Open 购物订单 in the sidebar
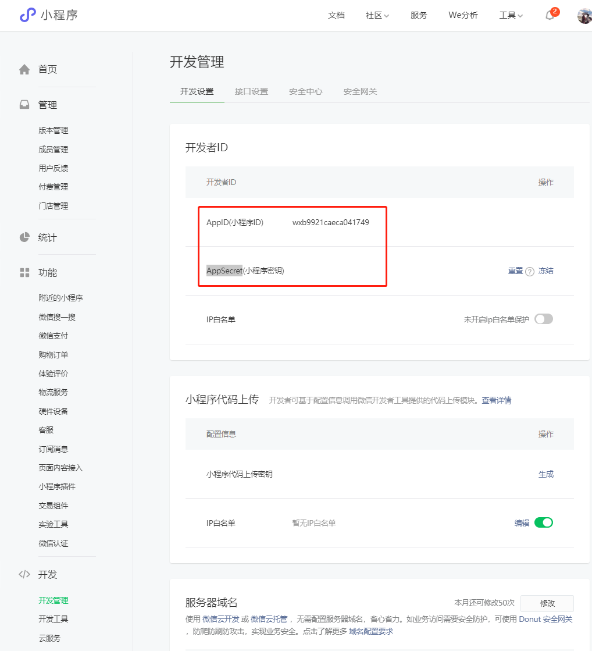 click(53, 355)
